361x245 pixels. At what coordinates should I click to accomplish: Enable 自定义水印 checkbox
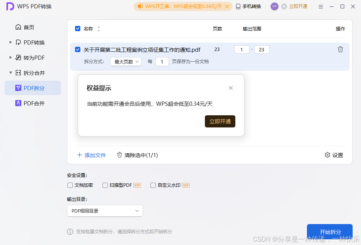153,185
